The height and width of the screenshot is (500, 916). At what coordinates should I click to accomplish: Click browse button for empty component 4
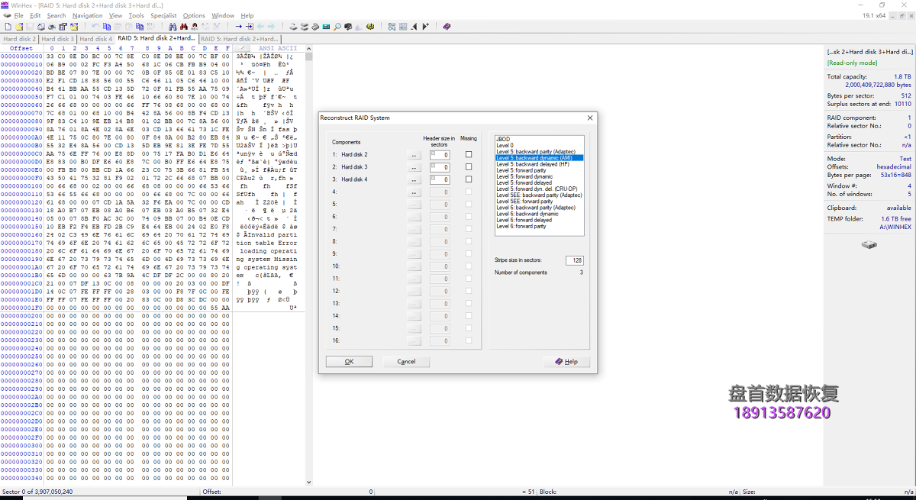[x=414, y=192]
